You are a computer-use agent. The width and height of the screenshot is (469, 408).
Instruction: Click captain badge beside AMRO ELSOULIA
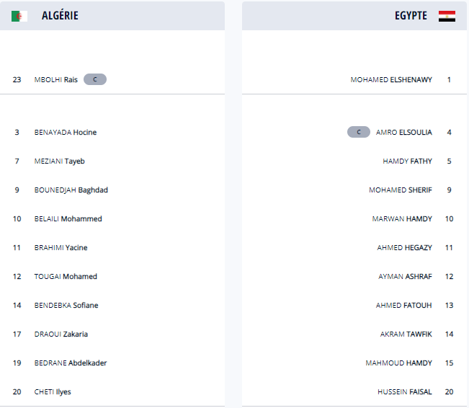tap(358, 132)
